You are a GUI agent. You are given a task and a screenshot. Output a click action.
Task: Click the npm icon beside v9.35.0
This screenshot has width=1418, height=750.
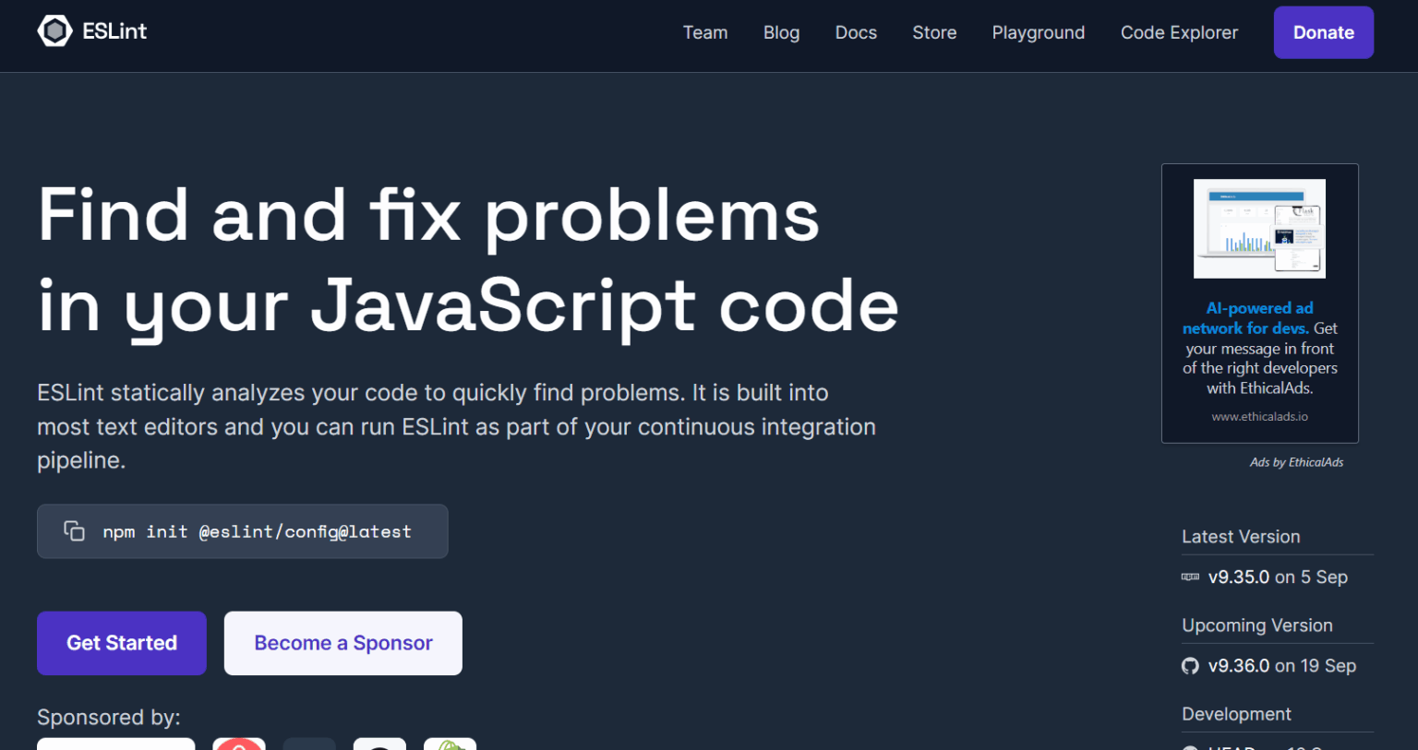(1189, 577)
